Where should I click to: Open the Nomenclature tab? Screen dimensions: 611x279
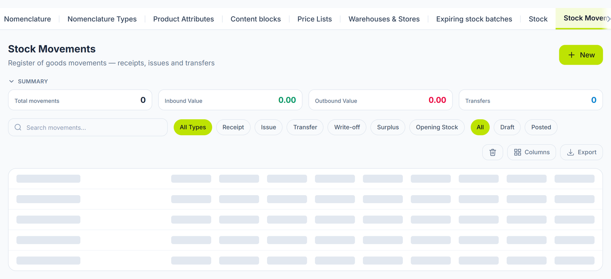(x=28, y=19)
